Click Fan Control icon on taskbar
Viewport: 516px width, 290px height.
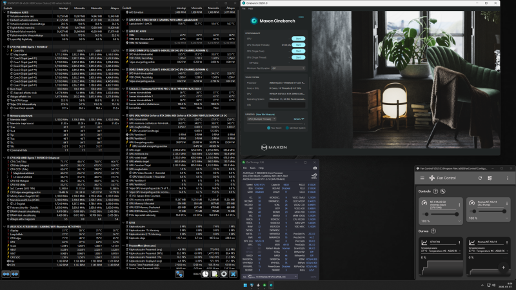[258, 285]
